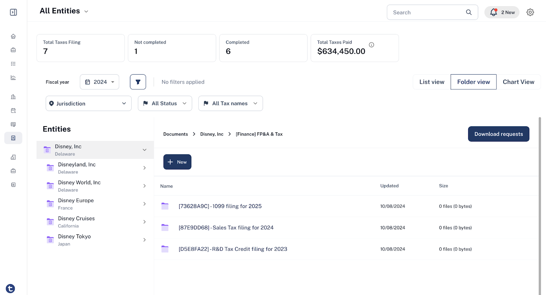The image size is (546, 295).
Task: Click the Disneyland, Inc folder icon
Action: pyautogui.click(x=50, y=168)
